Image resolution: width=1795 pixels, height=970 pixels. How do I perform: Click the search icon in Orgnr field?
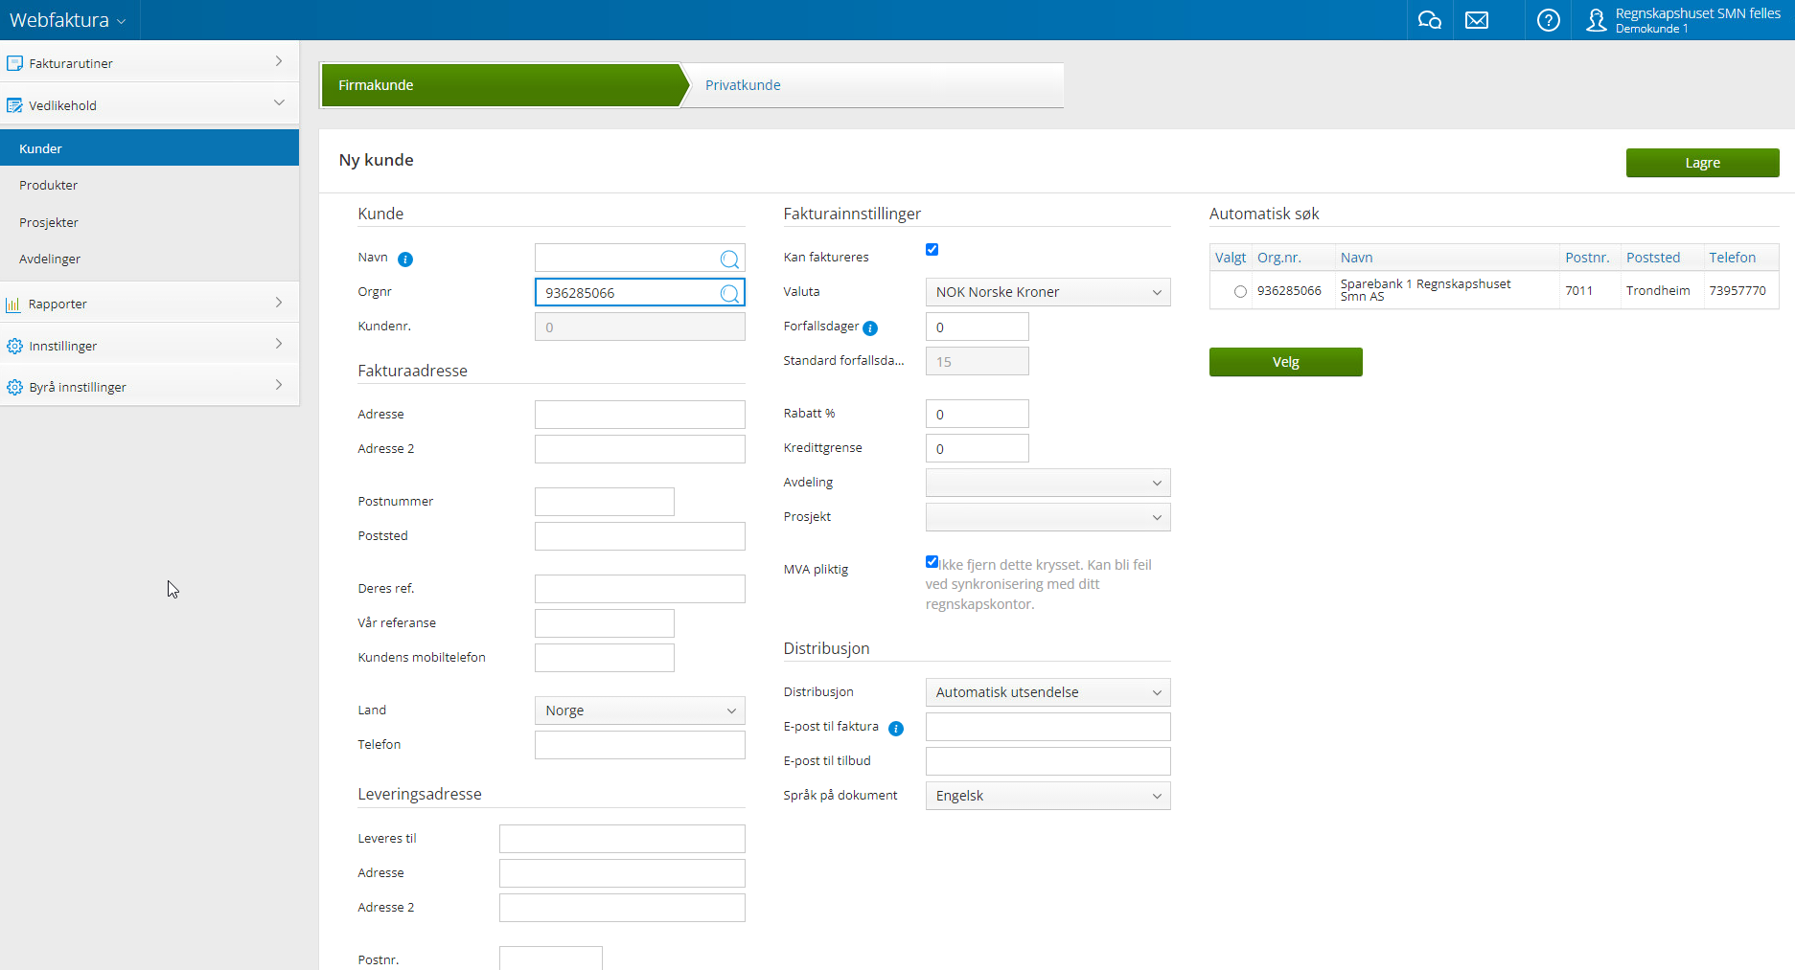click(729, 293)
